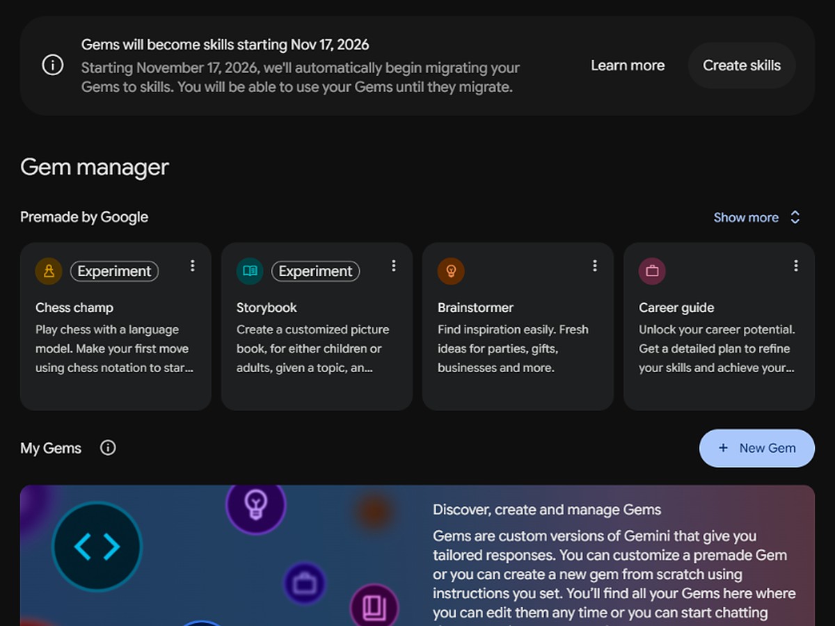Screen dimensions: 835x626
Task: Open the Brainstormer Gem
Action: [x=518, y=326]
